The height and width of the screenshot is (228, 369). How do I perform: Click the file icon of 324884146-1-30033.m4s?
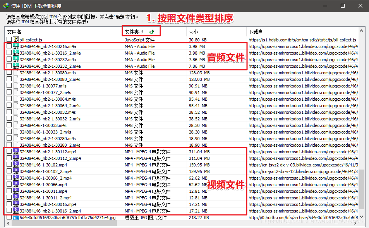click(x=16, y=125)
